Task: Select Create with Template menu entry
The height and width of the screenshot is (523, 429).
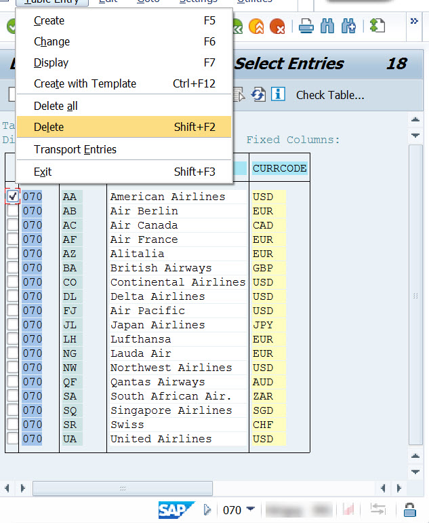Action: tap(85, 83)
